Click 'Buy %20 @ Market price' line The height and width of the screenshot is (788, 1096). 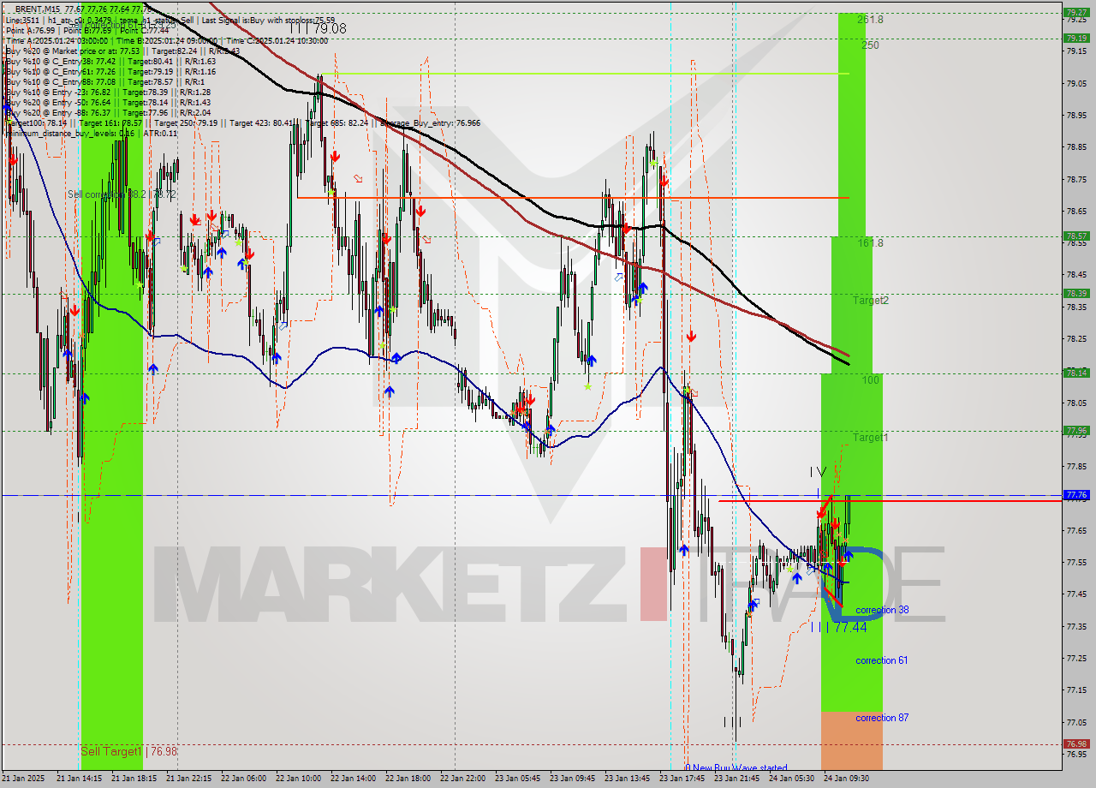[x=122, y=51]
